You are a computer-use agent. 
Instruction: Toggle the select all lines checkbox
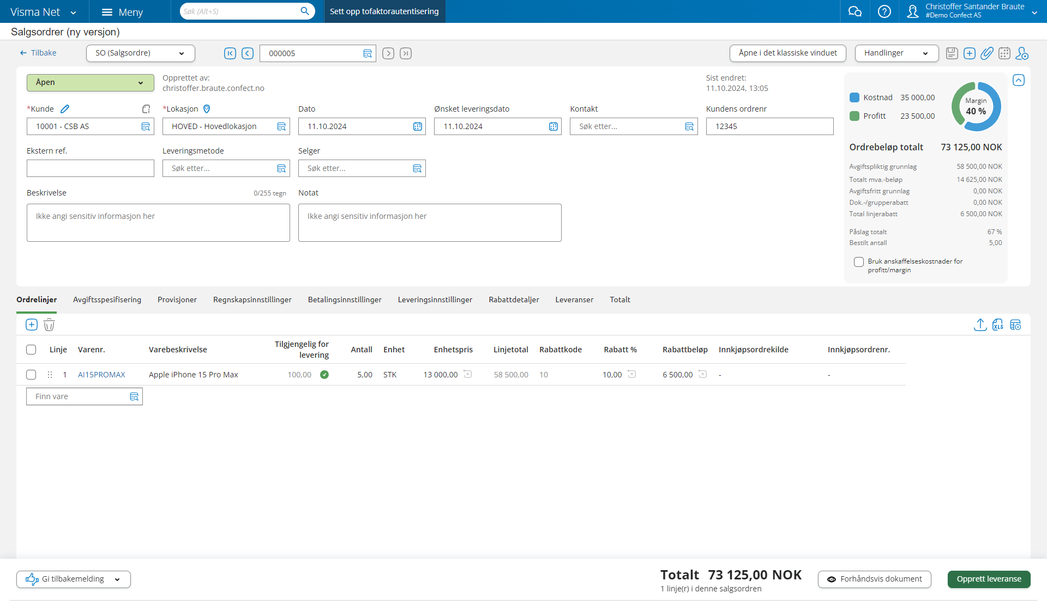tap(31, 350)
